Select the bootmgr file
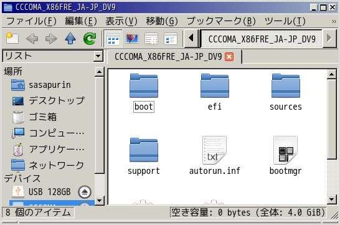The width and height of the screenshot is (340, 225). coord(286,156)
